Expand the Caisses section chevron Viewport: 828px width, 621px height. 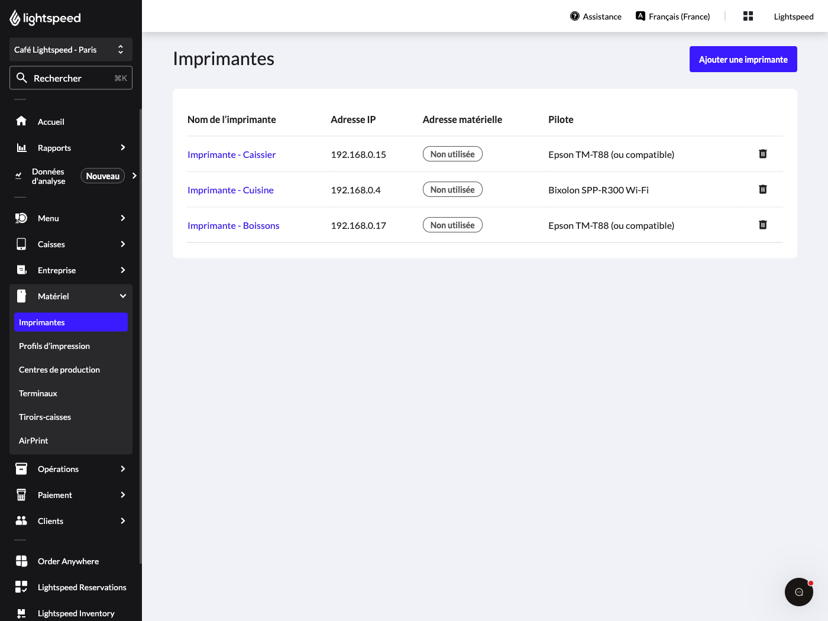click(123, 244)
